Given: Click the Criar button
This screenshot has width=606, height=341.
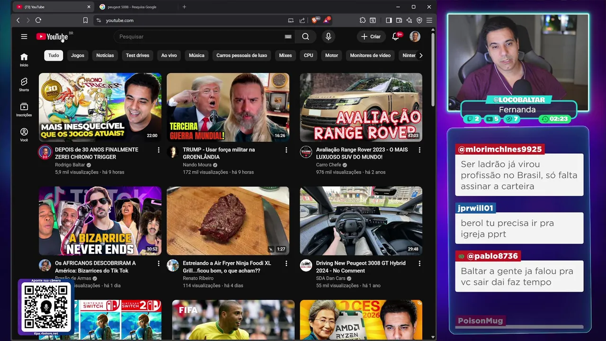Looking at the screenshot, I should point(371,36).
